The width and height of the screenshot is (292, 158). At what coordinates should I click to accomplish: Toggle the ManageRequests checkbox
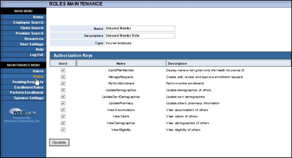(63, 77)
